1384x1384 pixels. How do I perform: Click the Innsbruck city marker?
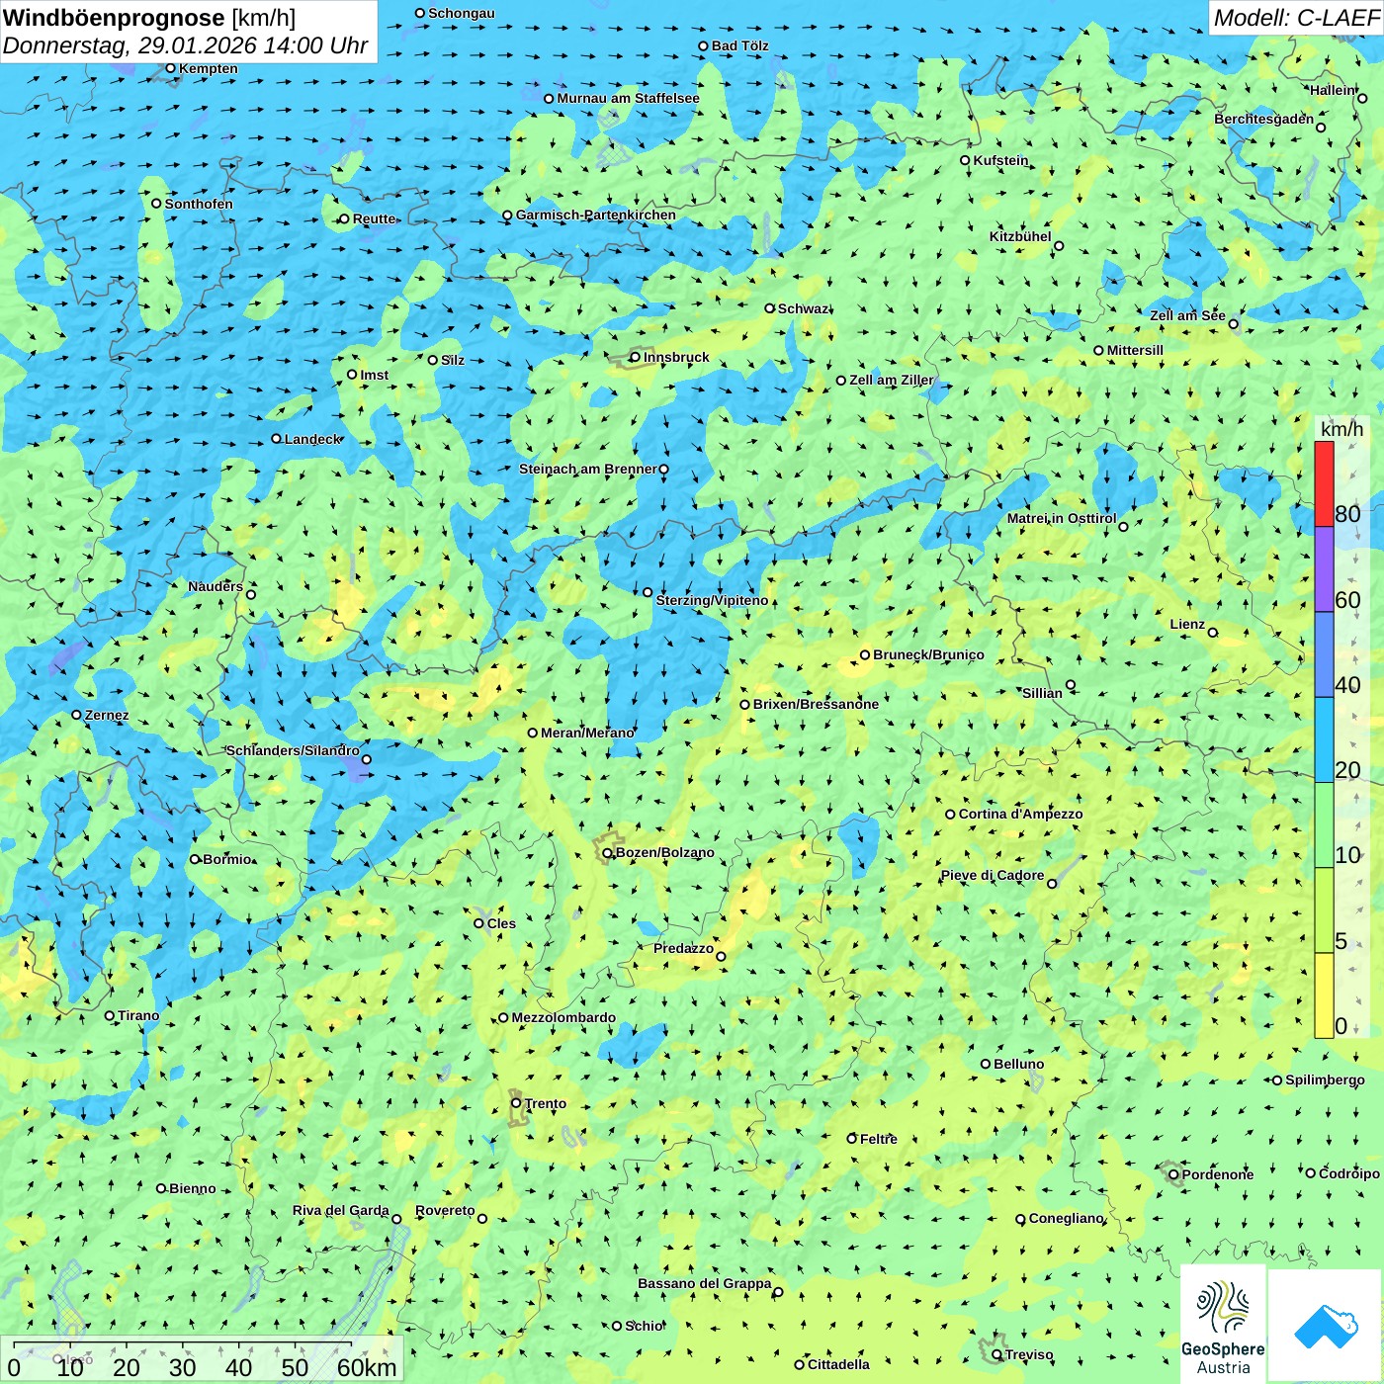636,357
